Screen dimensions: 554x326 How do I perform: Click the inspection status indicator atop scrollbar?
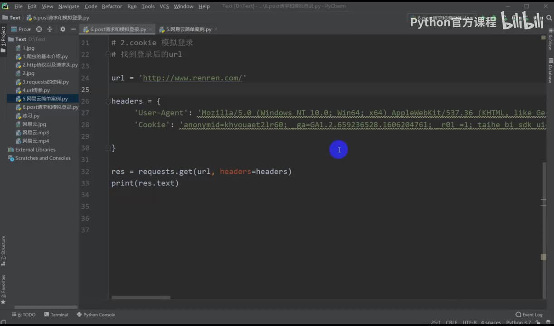point(543,38)
